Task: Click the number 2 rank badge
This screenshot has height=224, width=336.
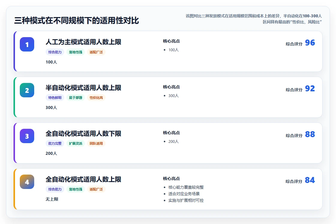Action: pos(27,90)
